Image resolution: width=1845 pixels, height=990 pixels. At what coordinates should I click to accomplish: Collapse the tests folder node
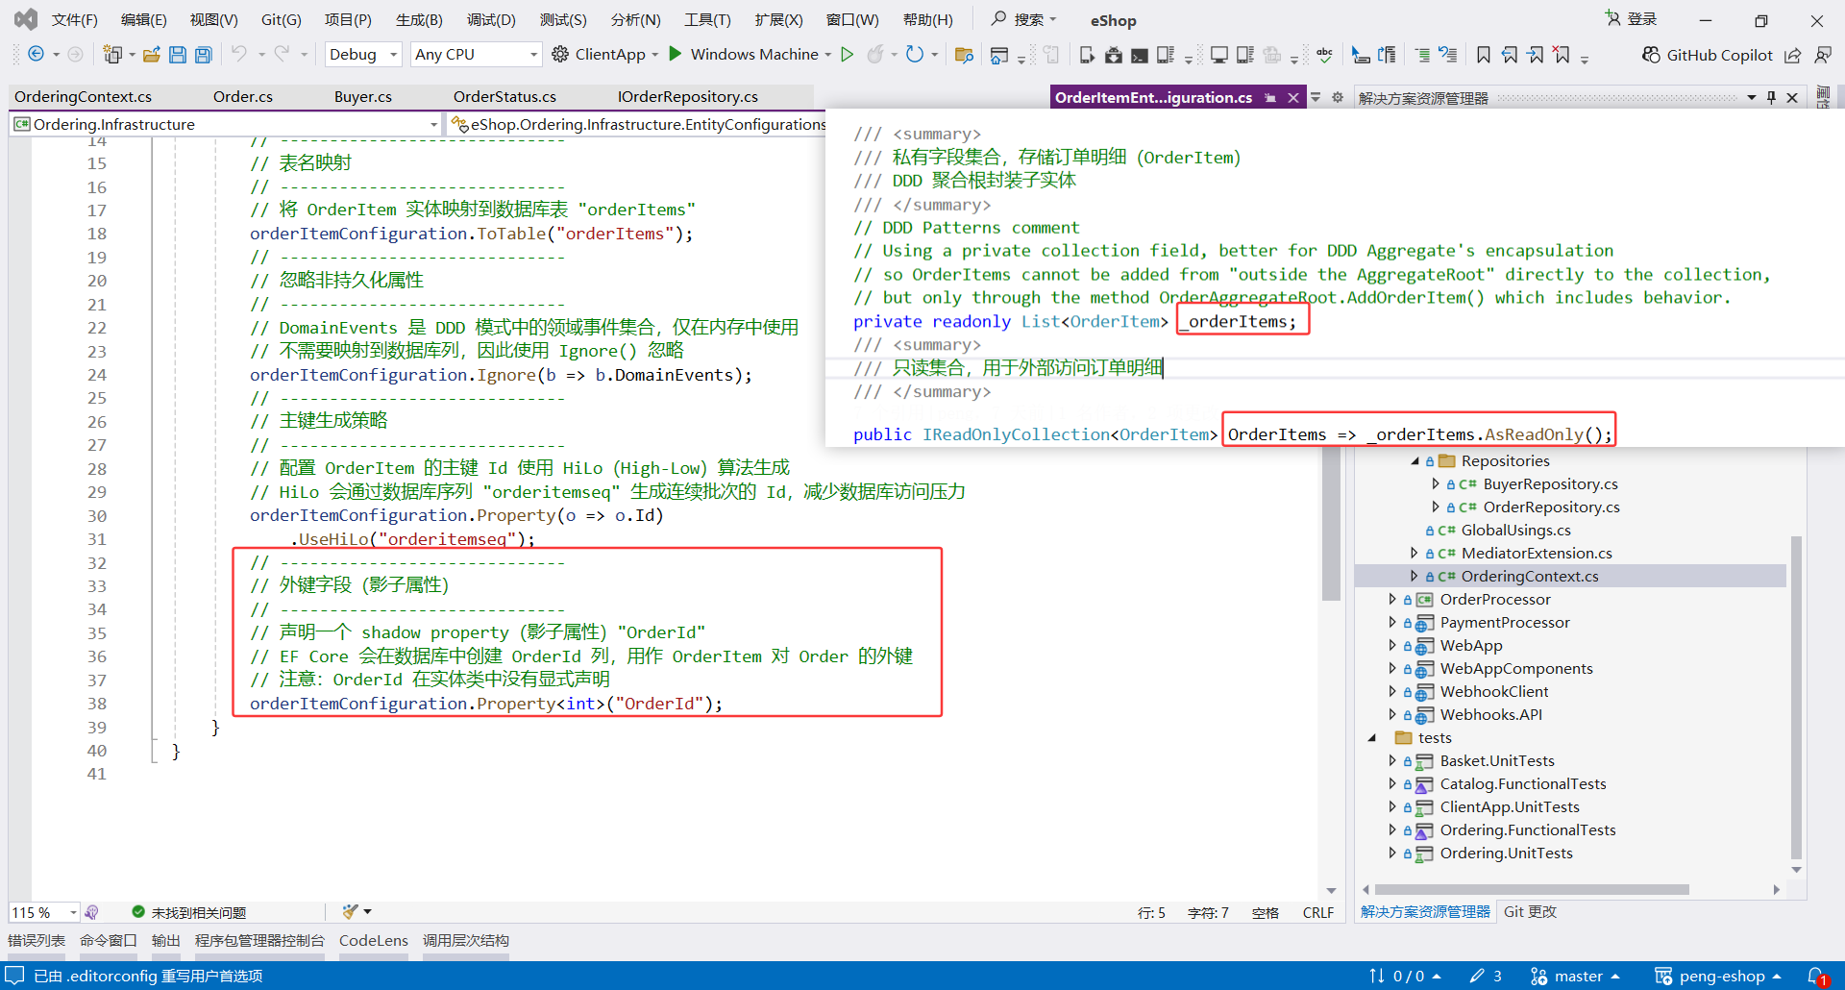(x=1372, y=737)
